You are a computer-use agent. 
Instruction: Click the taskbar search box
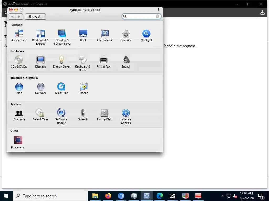(x=51, y=196)
